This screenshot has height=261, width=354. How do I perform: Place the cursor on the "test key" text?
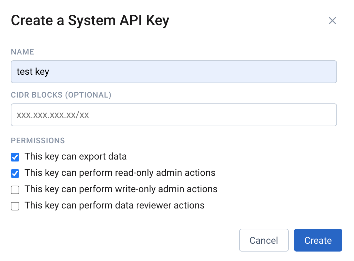pyautogui.click(x=33, y=72)
